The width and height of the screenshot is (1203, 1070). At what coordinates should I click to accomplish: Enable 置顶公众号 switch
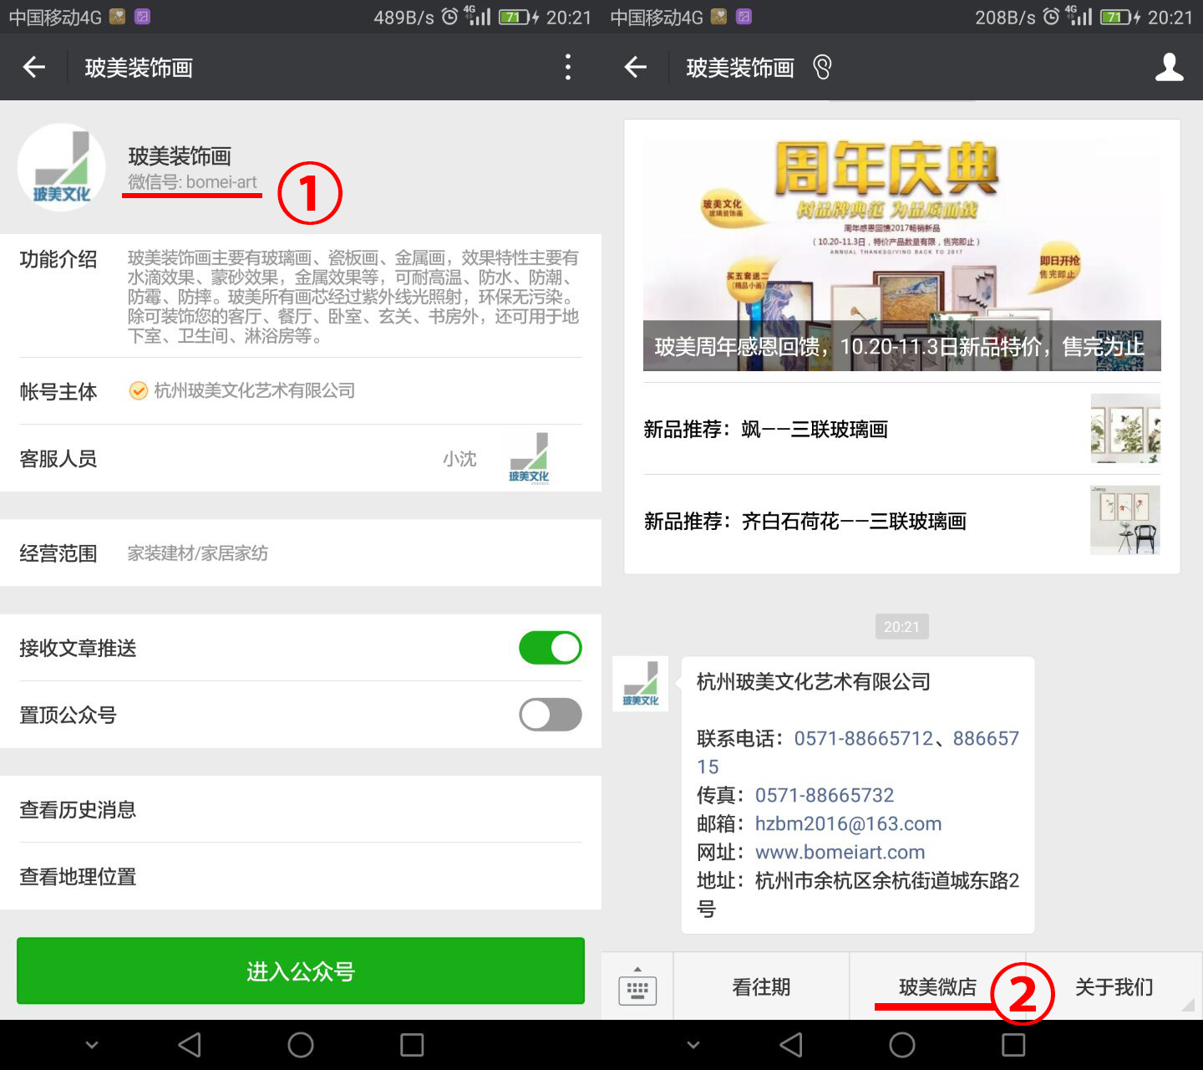[x=551, y=715]
